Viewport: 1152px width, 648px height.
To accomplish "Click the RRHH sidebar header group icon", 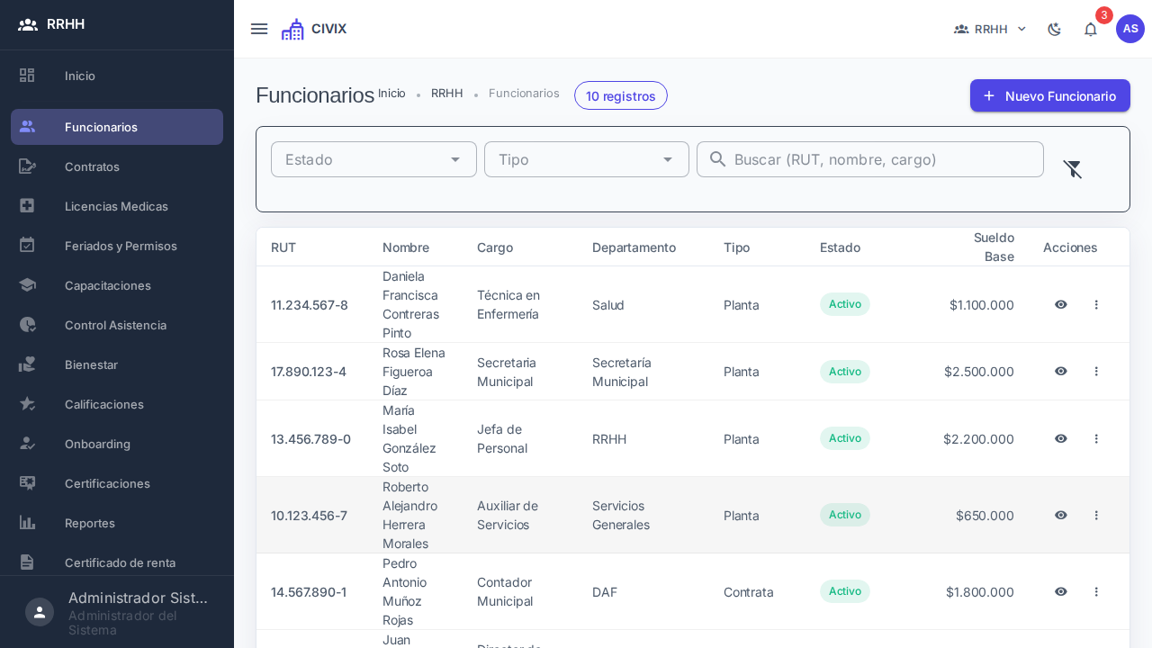I will tap(28, 24).
